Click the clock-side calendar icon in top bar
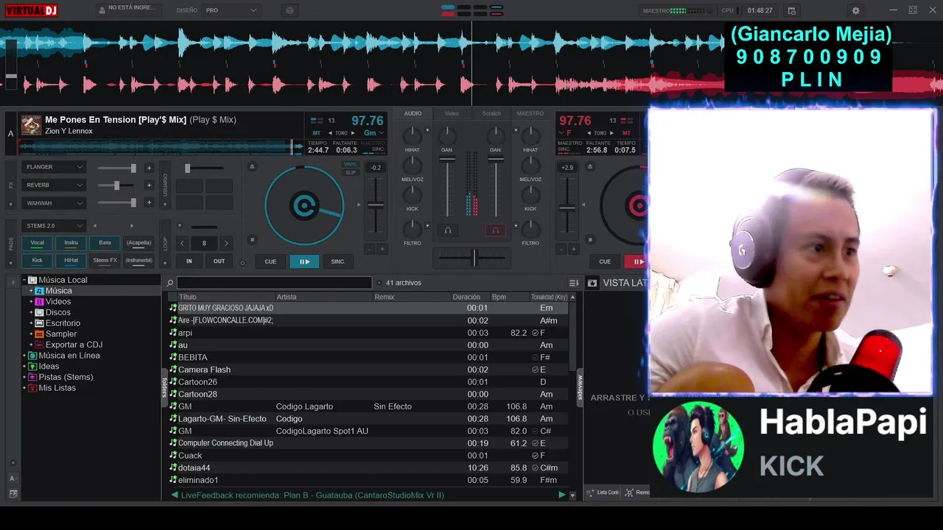The image size is (943, 530). pos(791,10)
